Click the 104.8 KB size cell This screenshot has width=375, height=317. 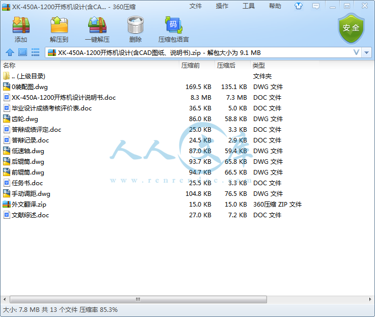[x=198, y=193]
